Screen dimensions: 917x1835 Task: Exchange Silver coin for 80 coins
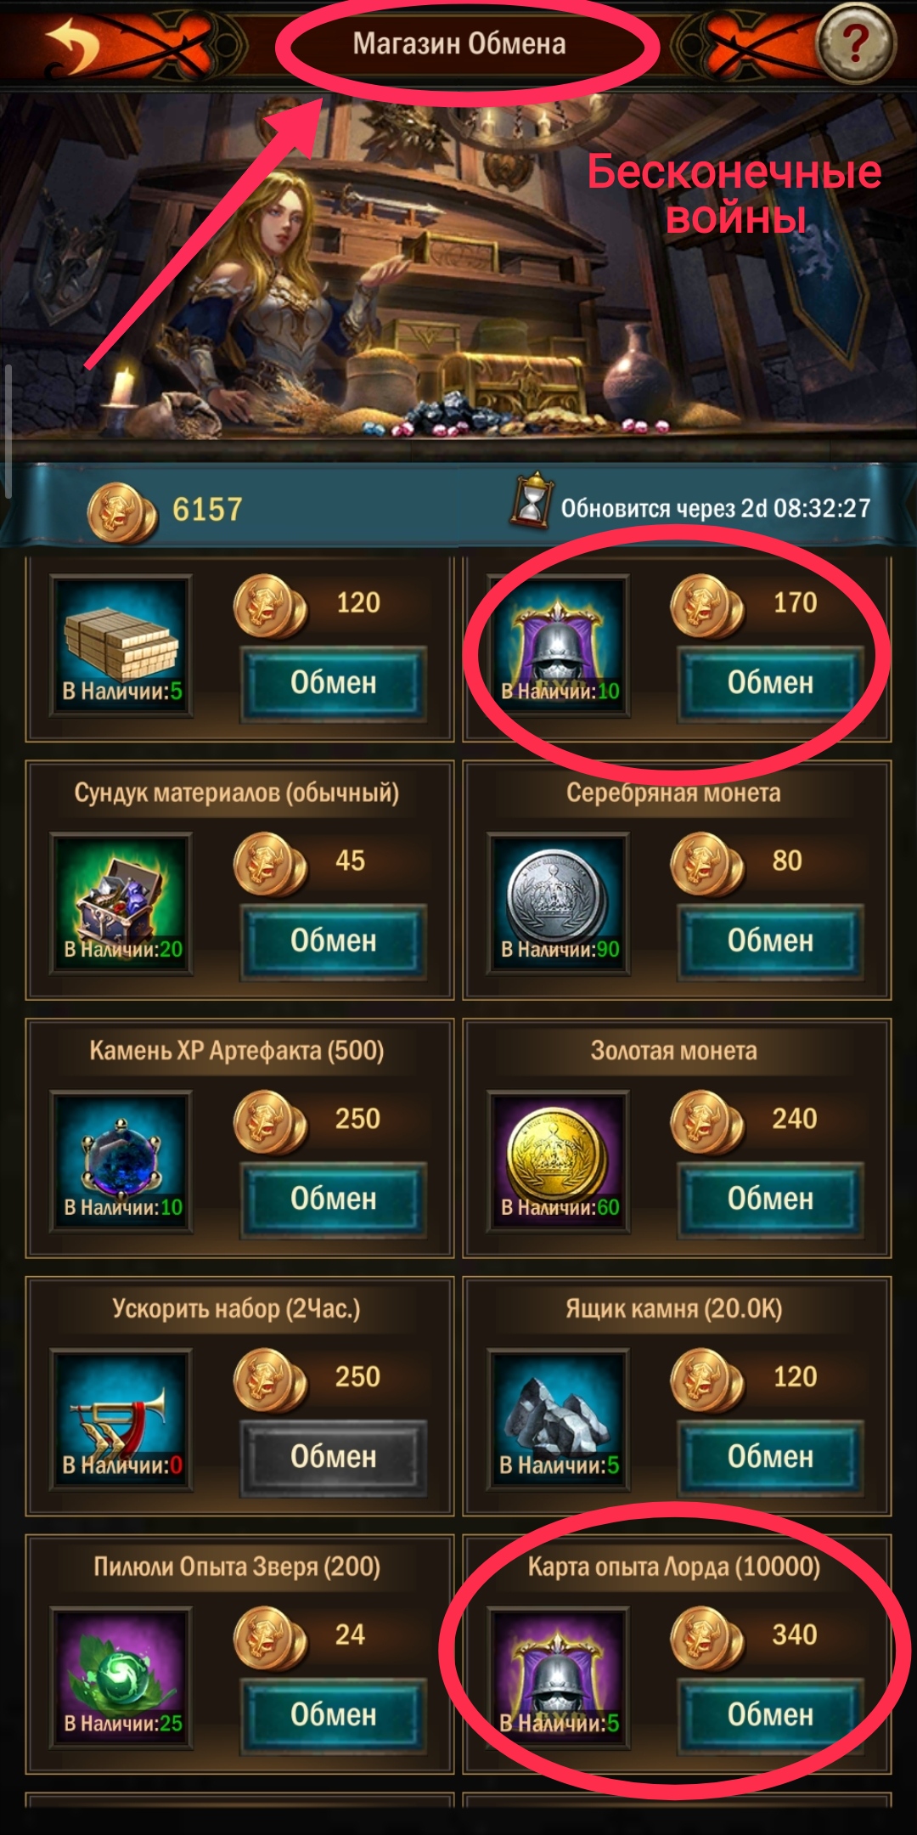pyautogui.click(x=770, y=941)
